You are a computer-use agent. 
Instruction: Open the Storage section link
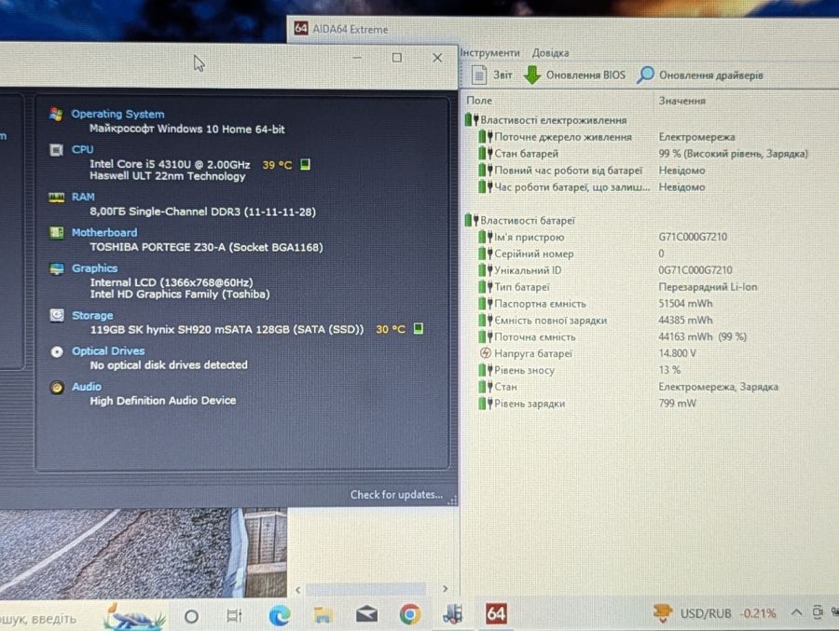click(92, 315)
